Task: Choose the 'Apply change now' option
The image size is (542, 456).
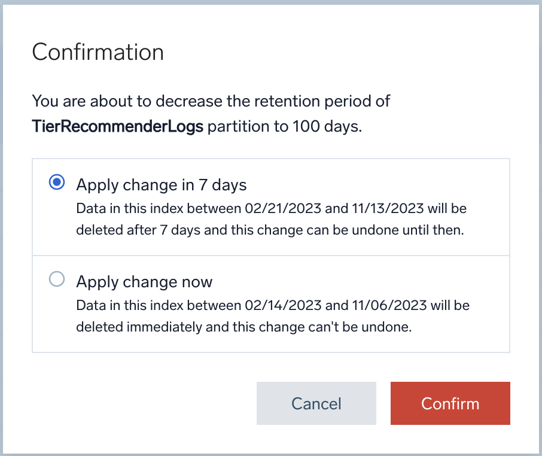Action: pyautogui.click(x=56, y=279)
